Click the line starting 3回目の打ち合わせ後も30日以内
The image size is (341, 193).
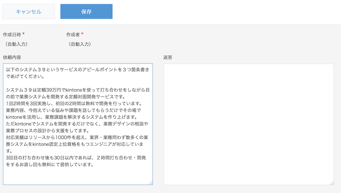coord(76,158)
